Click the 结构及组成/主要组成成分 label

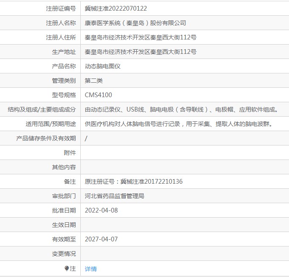[x=42, y=109]
